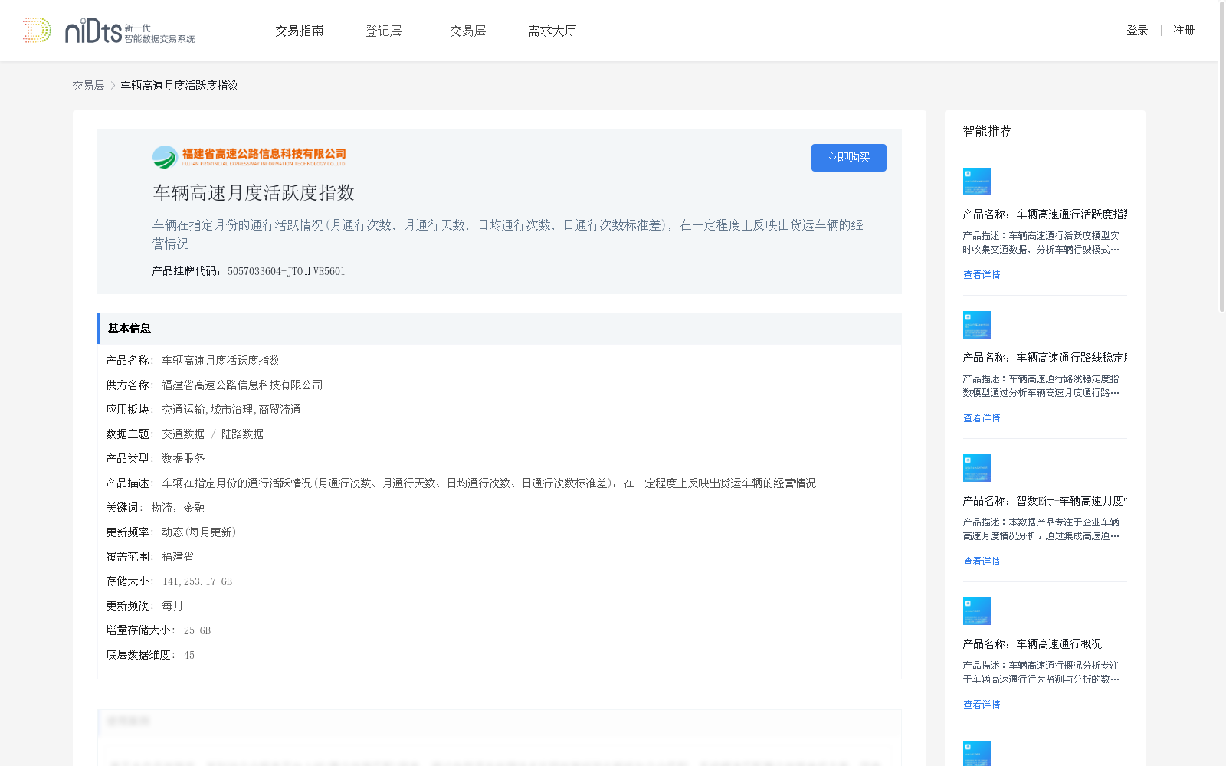1226x766 pixels.
Task: Click 查看详情 for 车辆高速通行路线稳定度
Action: 982,418
